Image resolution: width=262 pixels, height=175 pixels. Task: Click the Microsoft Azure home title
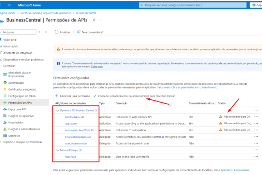pyautogui.click(x=29, y=5)
